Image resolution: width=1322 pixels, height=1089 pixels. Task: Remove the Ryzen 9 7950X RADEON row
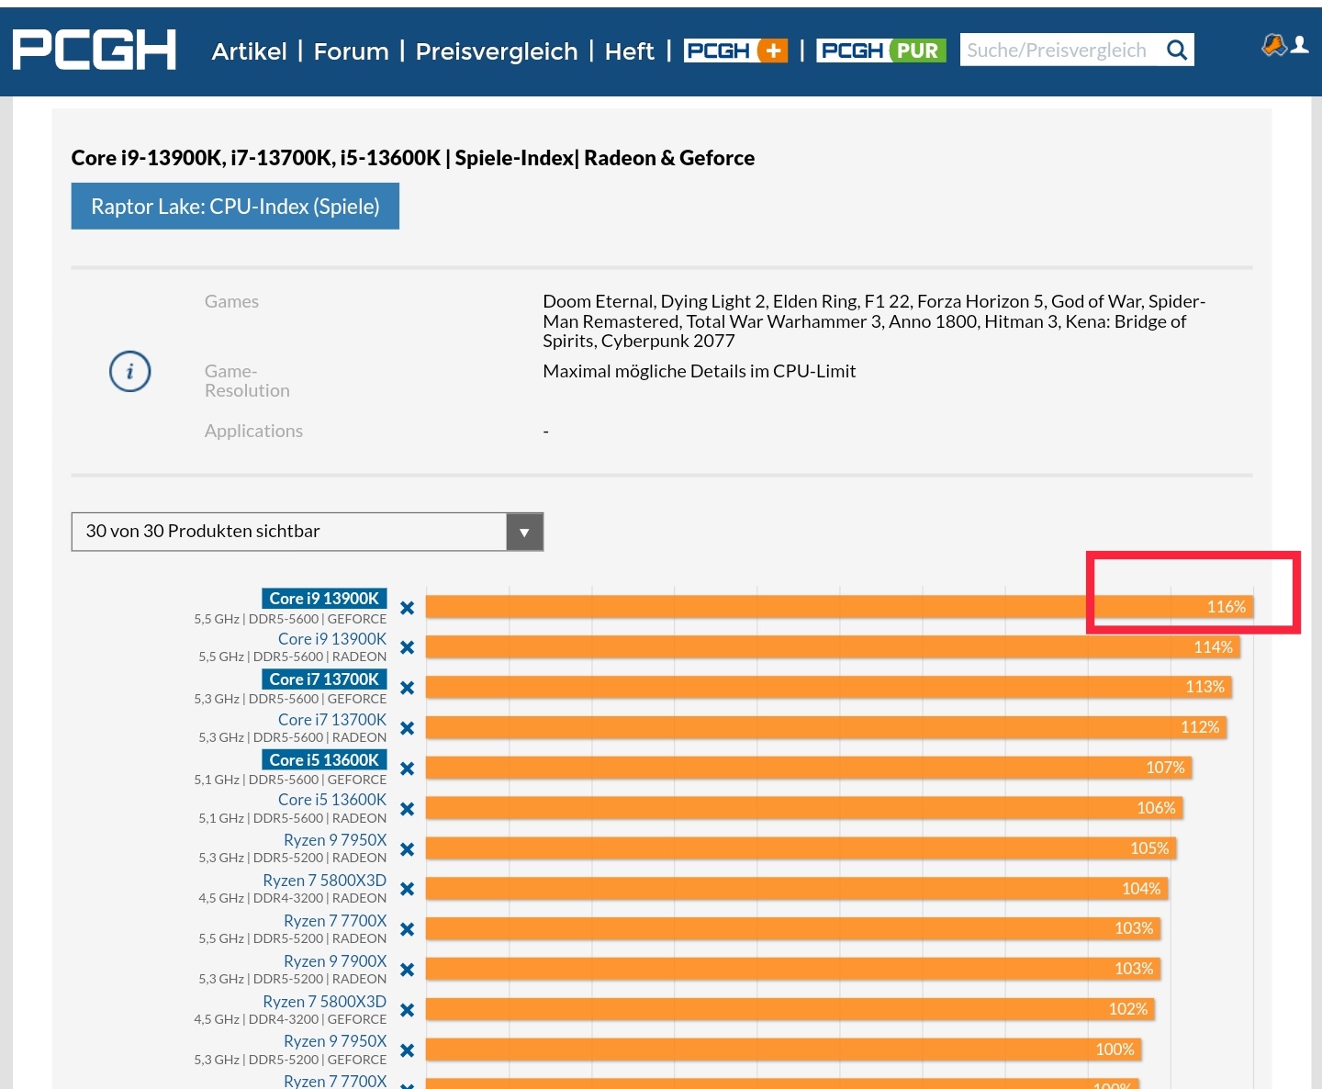pos(408,849)
